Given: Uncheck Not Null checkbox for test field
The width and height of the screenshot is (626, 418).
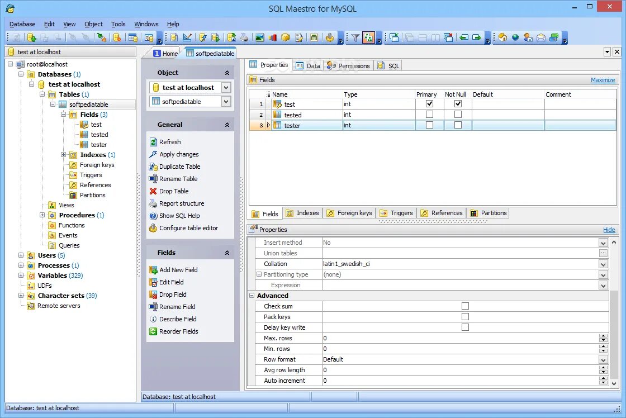Looking at the screenshot, I should click(x=458, y=104).
